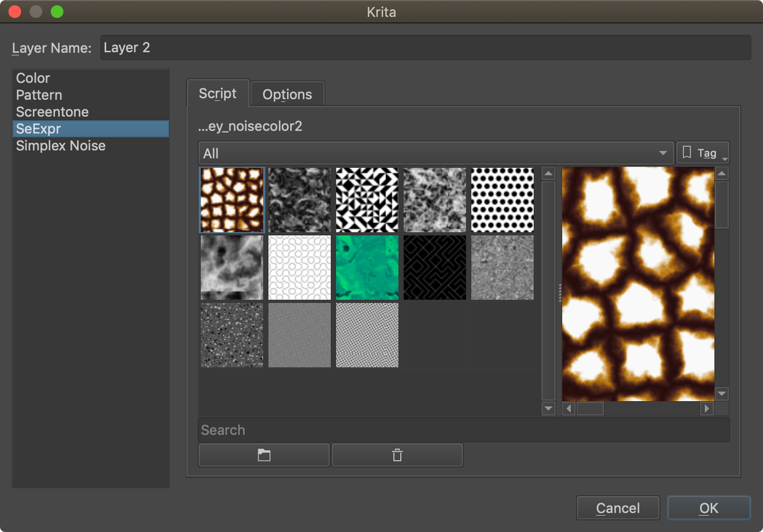
Task: Select the brown cracked noise preset thumbnail
Action: 232,200
